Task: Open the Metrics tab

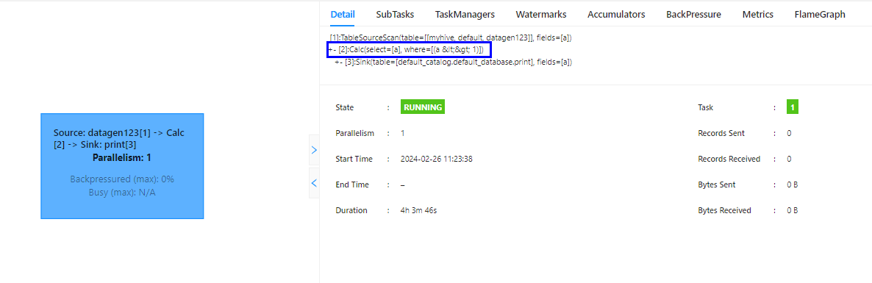Action: pos(757,15)
